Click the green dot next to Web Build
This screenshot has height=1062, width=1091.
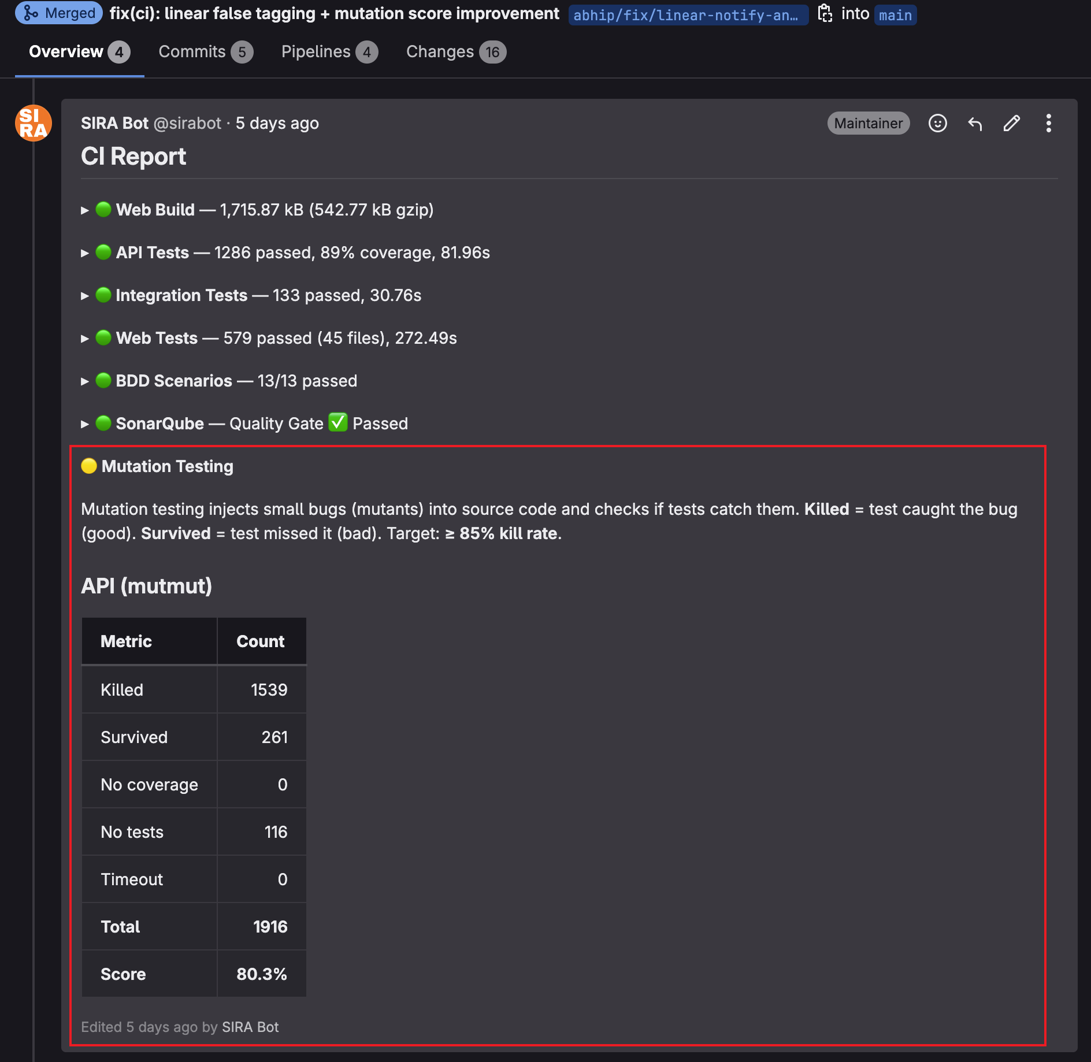pyautogui.click(x=103, y=210)
